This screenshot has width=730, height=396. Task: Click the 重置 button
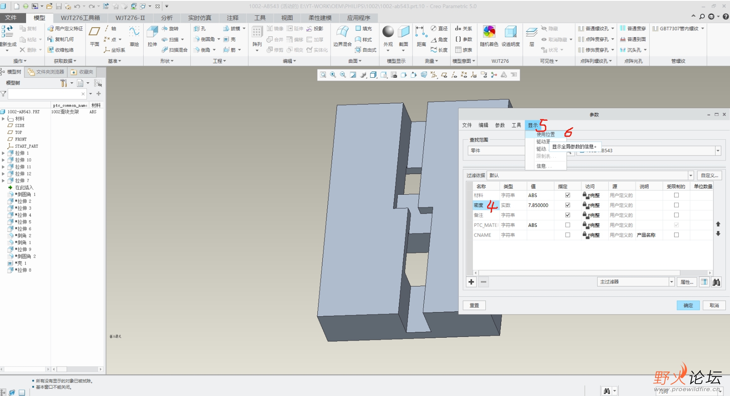click(x=474, y=305)
